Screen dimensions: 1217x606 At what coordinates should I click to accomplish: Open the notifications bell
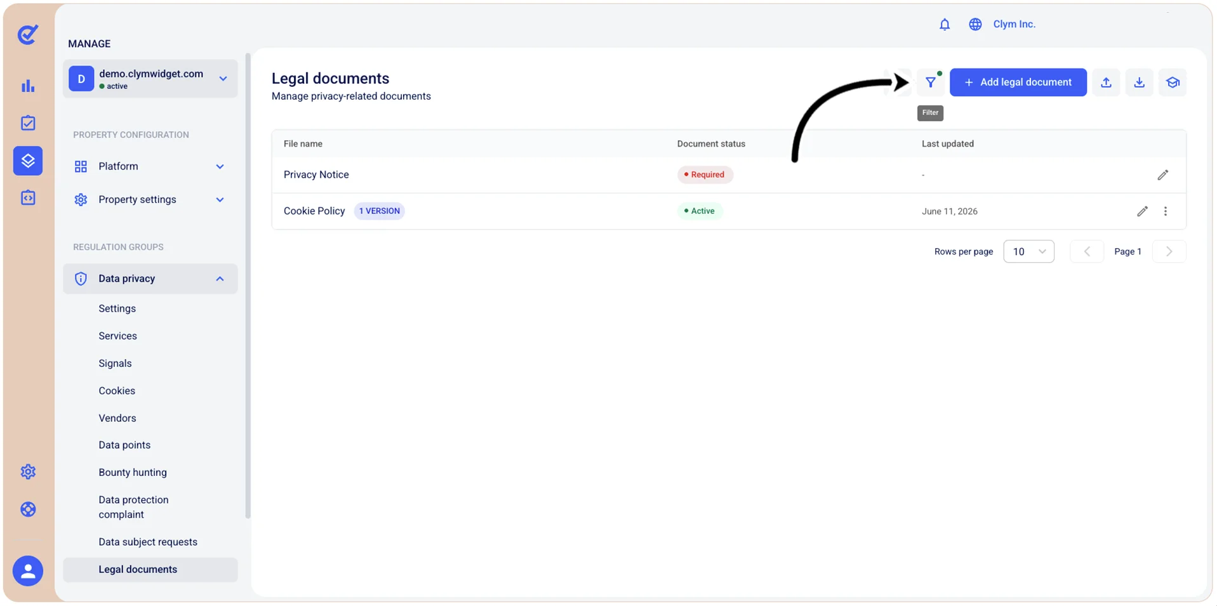(x=945, y=24)
